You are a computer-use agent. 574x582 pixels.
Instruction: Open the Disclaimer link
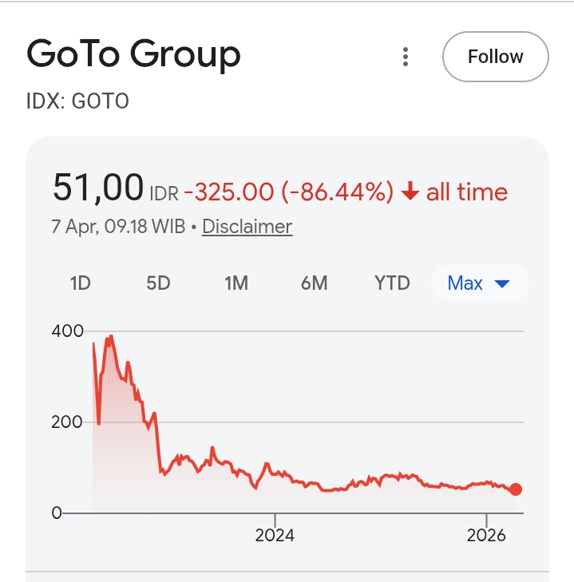pos(247,227)
